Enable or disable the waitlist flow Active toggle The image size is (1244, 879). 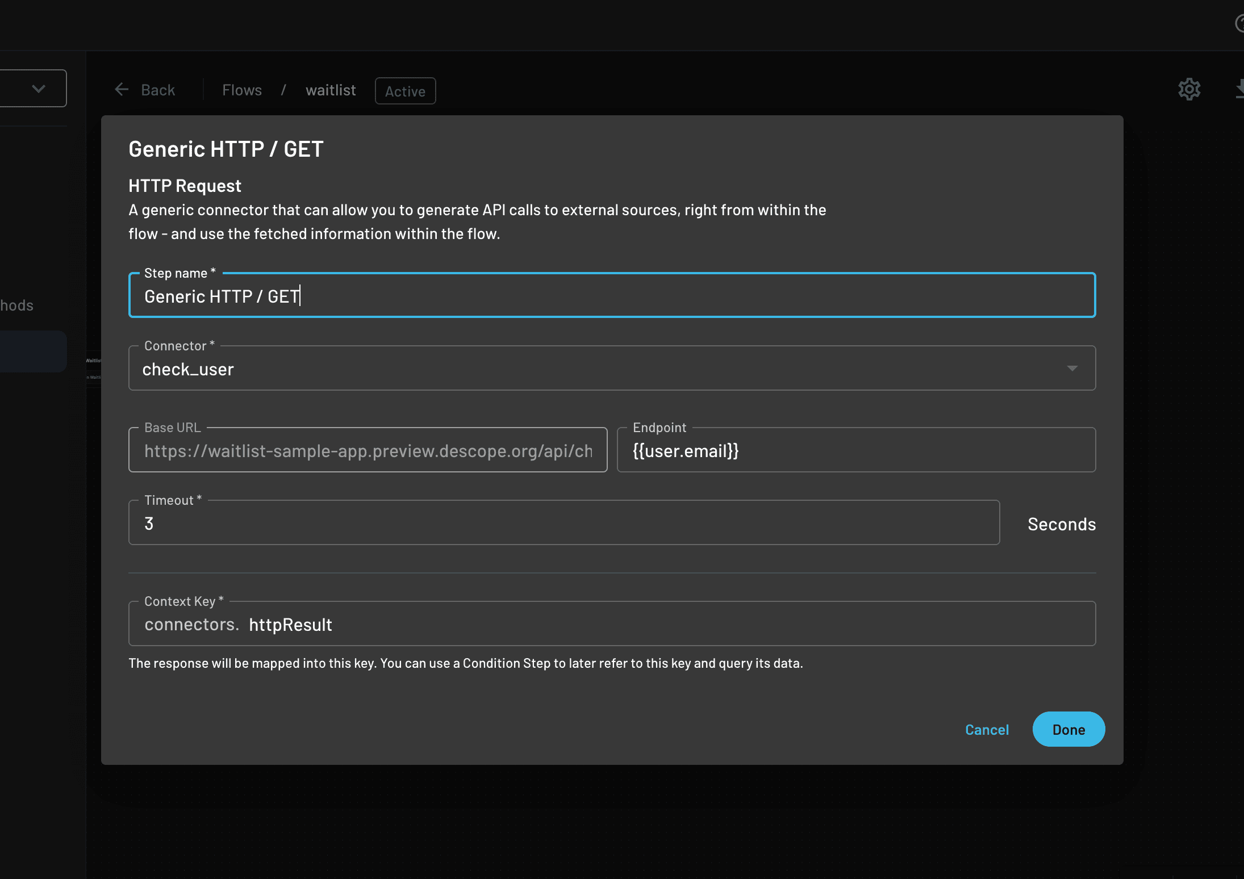(x=404, y=89)
